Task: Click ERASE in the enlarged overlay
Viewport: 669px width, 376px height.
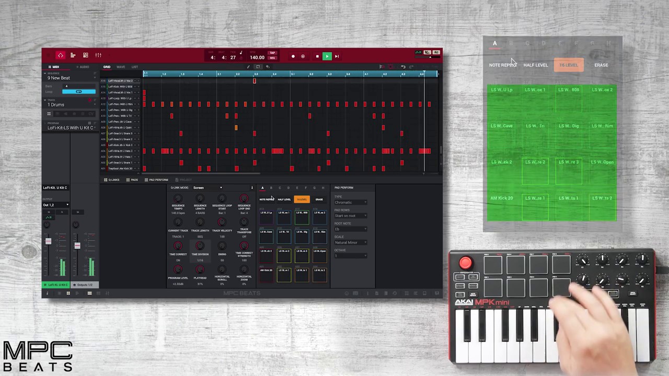Action: (x=601, y=65)
